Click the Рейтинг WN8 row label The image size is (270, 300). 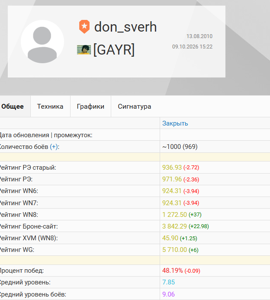point(19,215)
